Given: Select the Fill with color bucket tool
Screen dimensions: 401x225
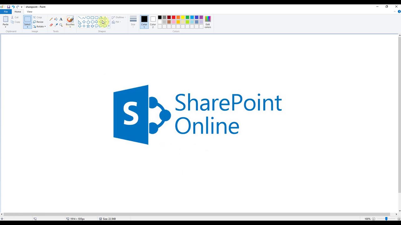Looking at the screenshot, I should pyautogui.click(x=56, y=19).
